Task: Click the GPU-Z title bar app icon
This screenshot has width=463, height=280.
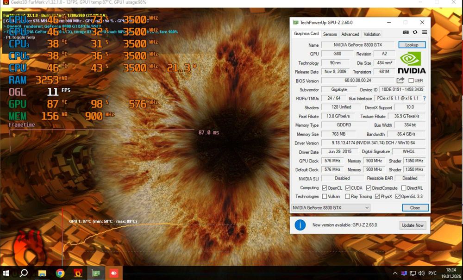Action: [x=295, y=22]
